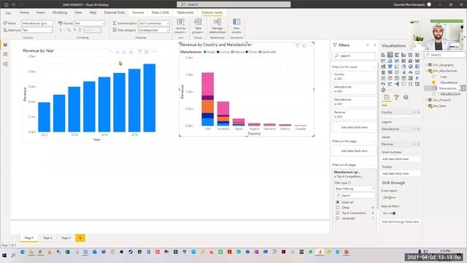Viewport: 467px width, 263px height.
Task: Open the Analytics magnifier tab
Action: point(406,97)
